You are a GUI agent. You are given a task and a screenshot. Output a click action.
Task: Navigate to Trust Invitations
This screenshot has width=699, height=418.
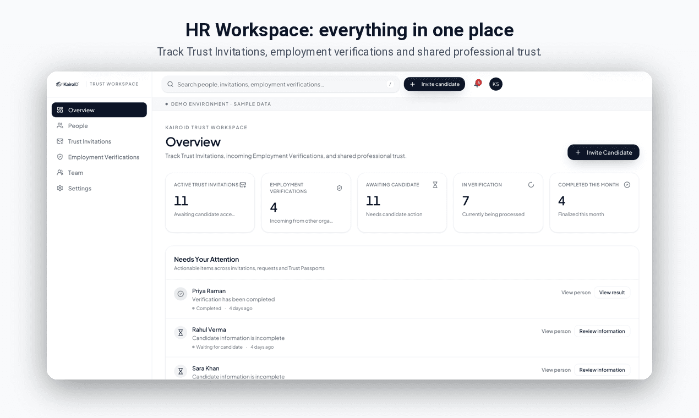(x=99, y=141)
